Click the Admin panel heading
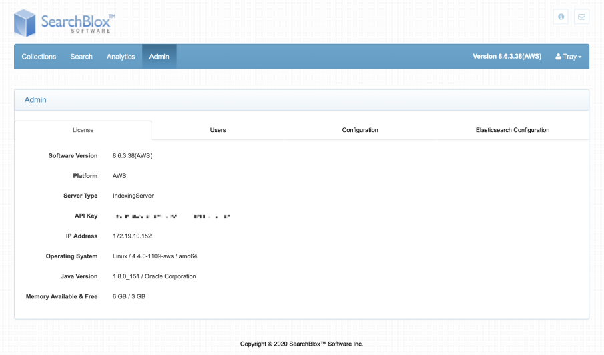The width and height of the screenshot is (604, 355). [35, 100]
